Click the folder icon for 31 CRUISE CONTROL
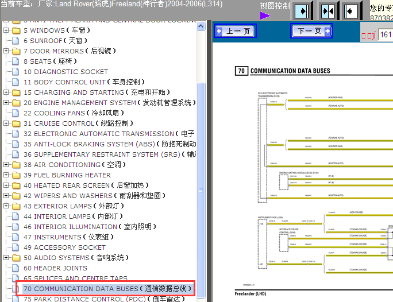393x302 pixels. [16, 123]
